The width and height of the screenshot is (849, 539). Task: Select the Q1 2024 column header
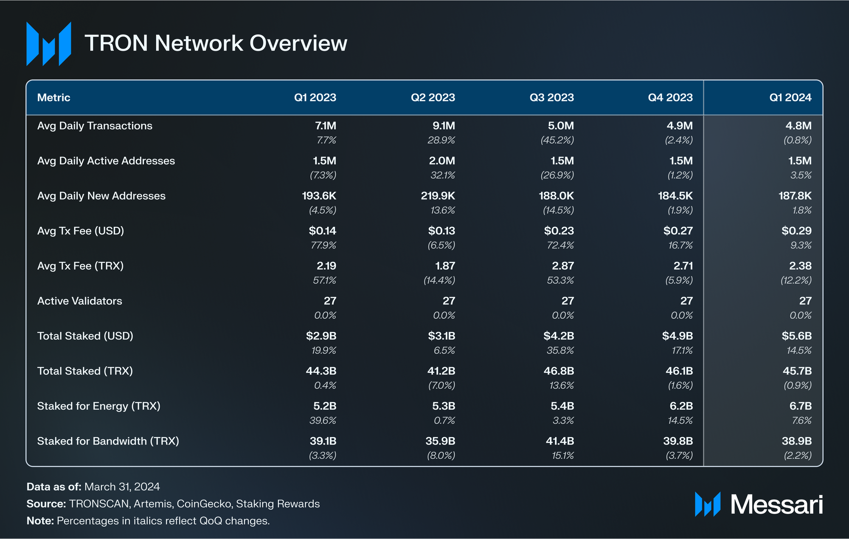point(790,98)
